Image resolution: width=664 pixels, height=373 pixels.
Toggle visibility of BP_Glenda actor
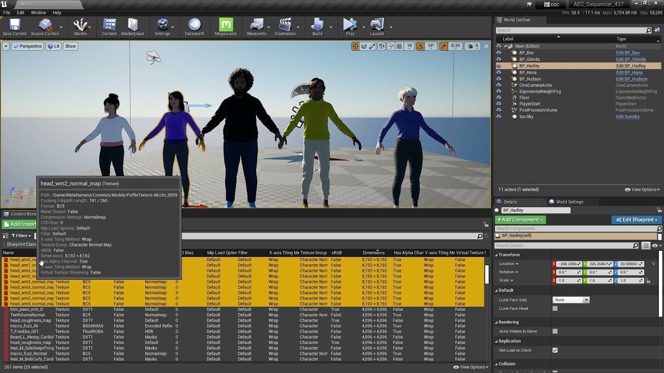499,59
